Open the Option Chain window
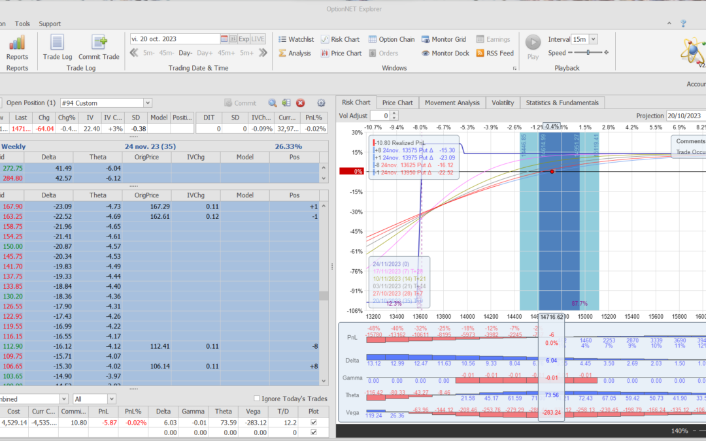The image size is (706, 441). 391,39
